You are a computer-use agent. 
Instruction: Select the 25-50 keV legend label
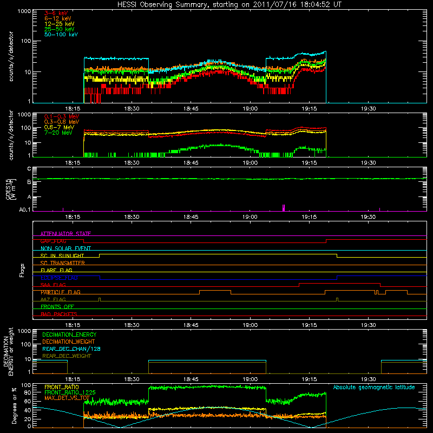click(60, 29)
